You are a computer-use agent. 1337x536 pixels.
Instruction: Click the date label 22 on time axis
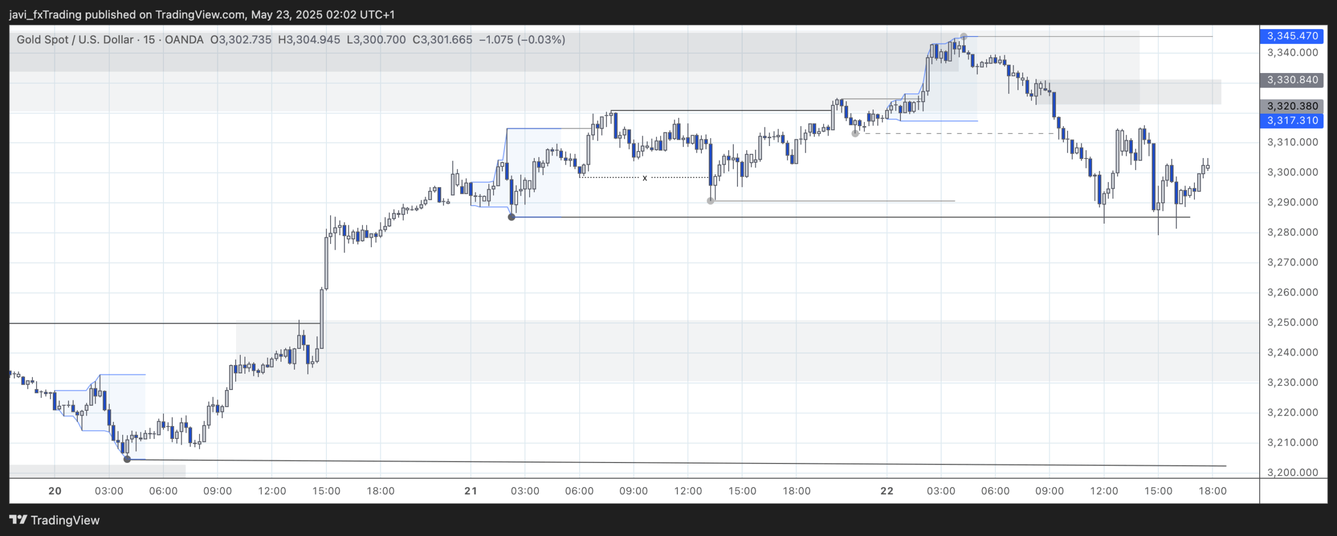887,491
